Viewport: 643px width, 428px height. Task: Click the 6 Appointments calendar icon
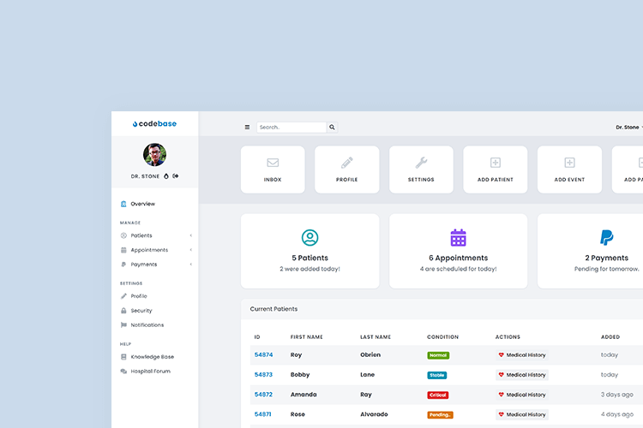click(458, 238)
